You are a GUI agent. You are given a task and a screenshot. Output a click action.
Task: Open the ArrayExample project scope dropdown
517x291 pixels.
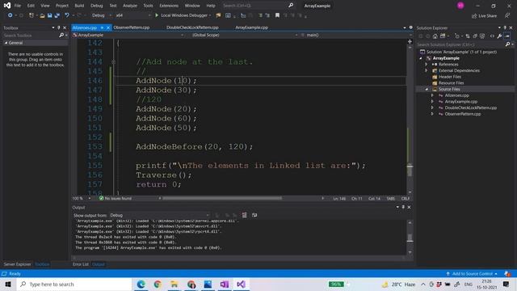coord(128,35)
